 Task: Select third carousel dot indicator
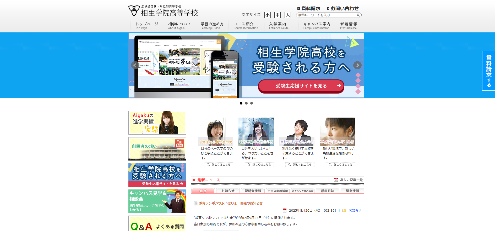click(252, 103)
